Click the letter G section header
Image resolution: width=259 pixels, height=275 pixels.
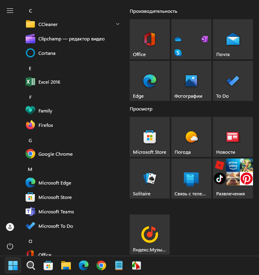pyautogui.click(x=30, y=141)
